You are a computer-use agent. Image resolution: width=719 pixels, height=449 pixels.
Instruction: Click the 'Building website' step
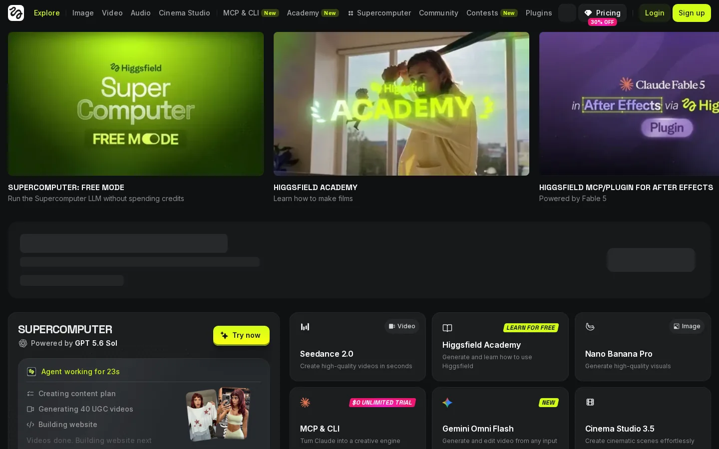click(68, 425)
